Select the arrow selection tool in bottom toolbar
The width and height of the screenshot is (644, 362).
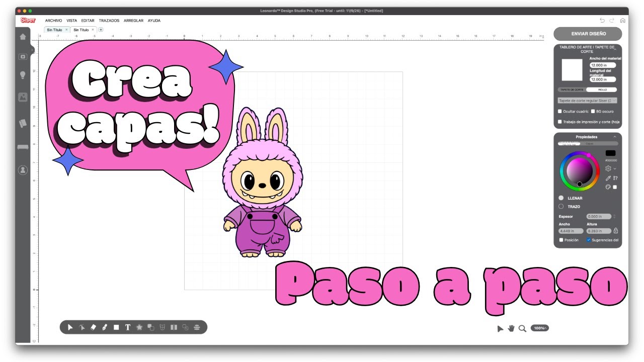point(70,327)
